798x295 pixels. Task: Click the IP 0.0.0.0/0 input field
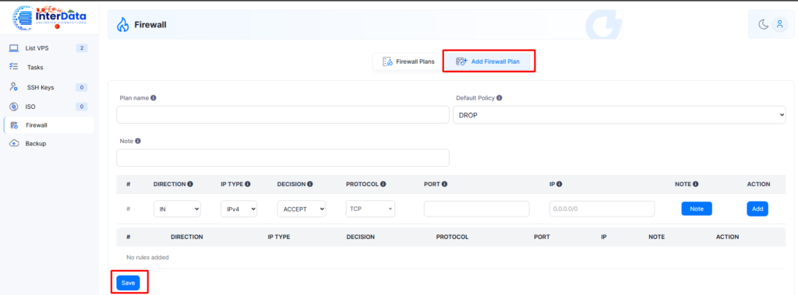tap(602, 209)
